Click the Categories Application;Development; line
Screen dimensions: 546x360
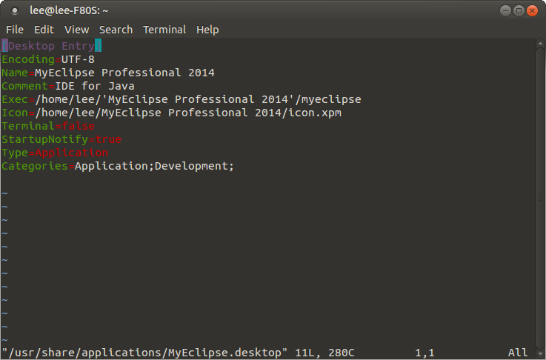[x=118, y=166]
